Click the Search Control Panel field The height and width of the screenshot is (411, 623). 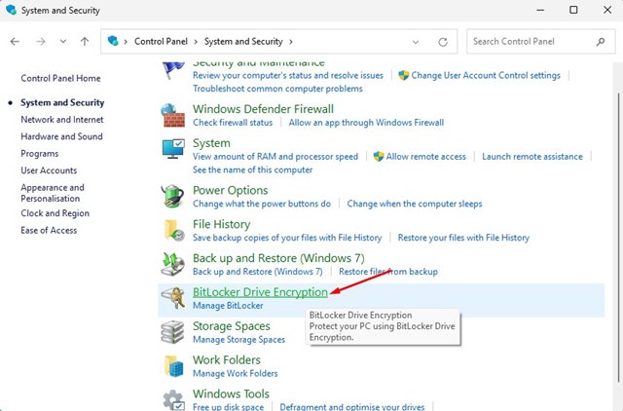point(531,42)
